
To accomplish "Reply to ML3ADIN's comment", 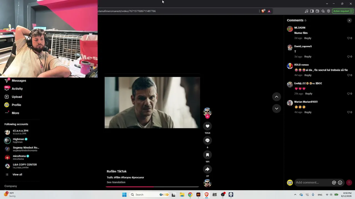I will pos(308,38).
